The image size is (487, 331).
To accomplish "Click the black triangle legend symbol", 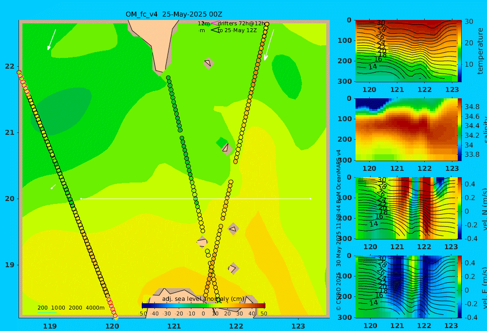I will [215, 30].
